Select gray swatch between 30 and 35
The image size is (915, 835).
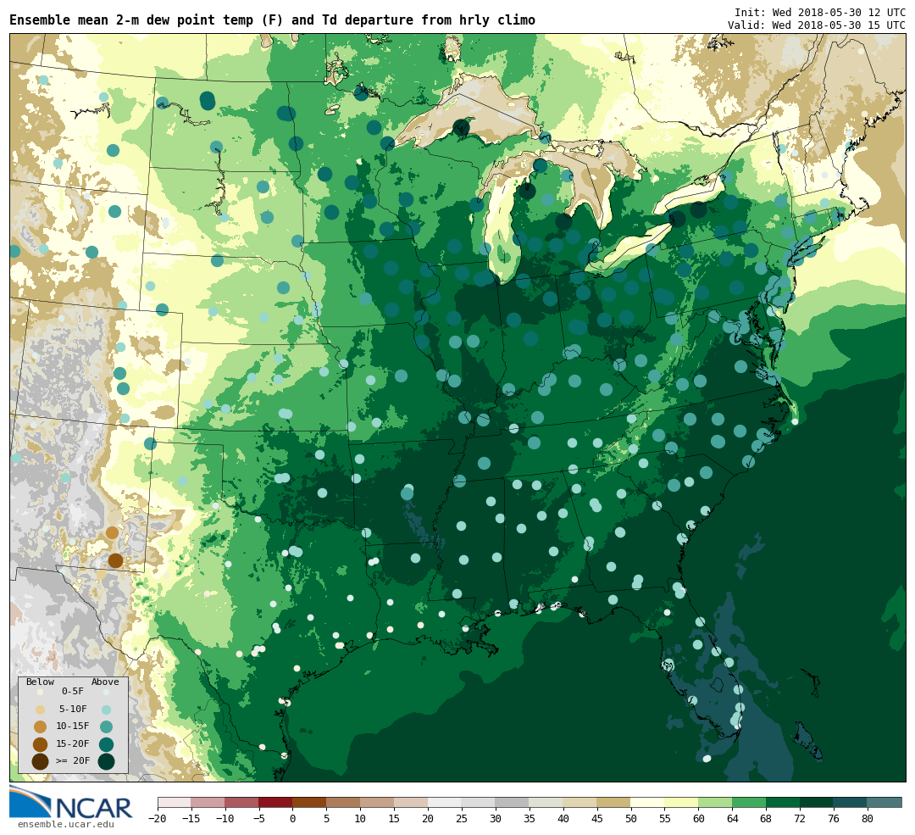click(x=513, y=802)
